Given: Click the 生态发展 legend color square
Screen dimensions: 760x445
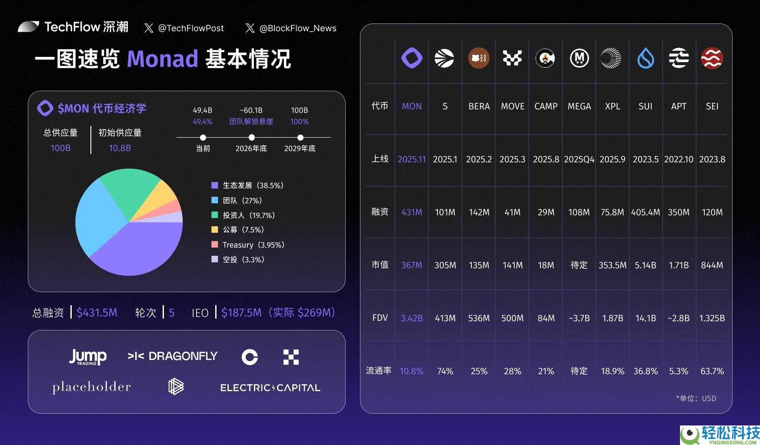Looking at the screenshot, I should tap(214, 185).
